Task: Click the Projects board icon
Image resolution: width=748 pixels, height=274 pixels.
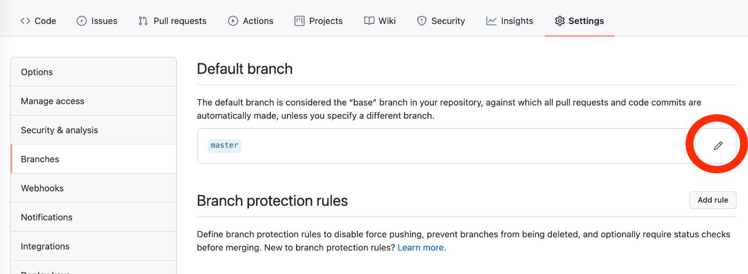Action: click(299, 21)
